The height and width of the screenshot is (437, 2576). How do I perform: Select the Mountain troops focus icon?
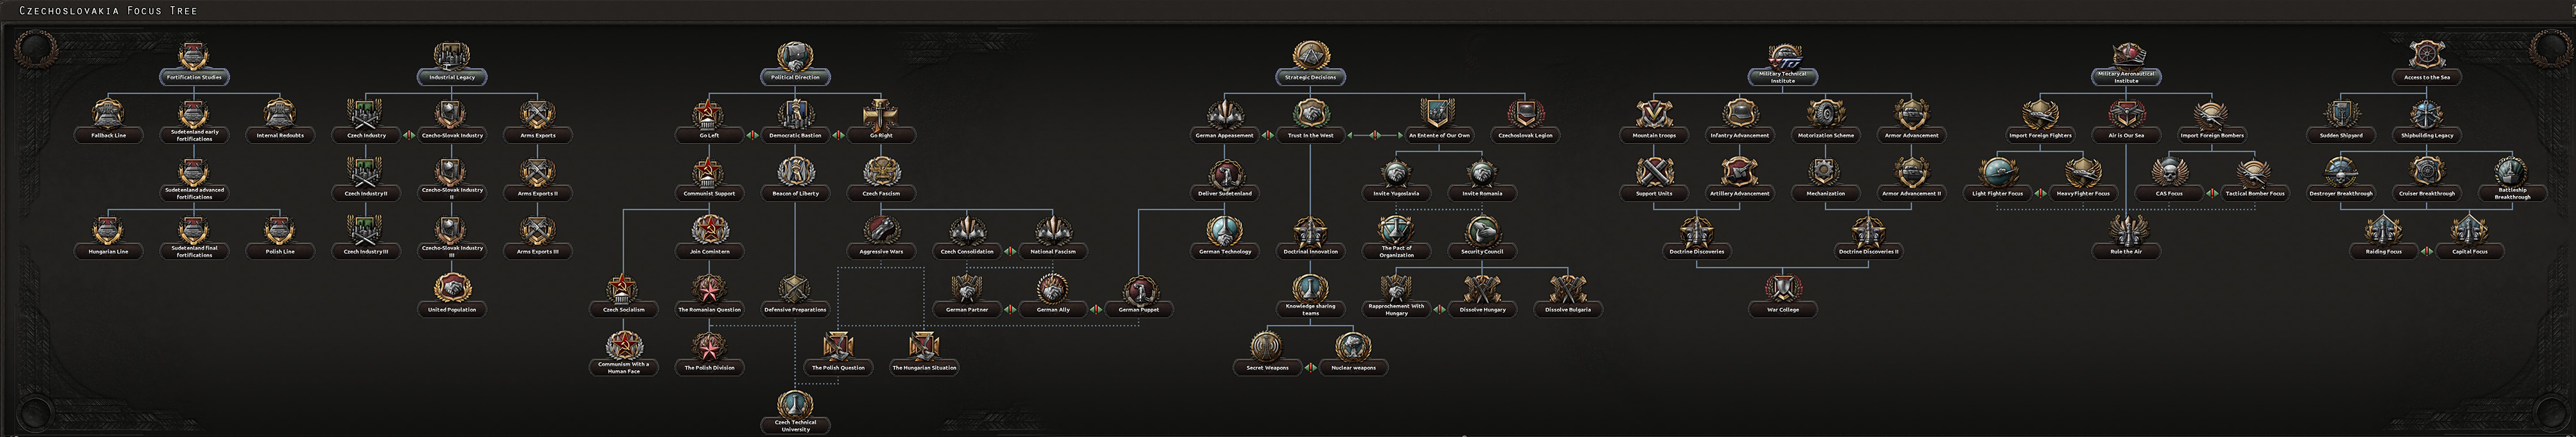(1654, 114)
